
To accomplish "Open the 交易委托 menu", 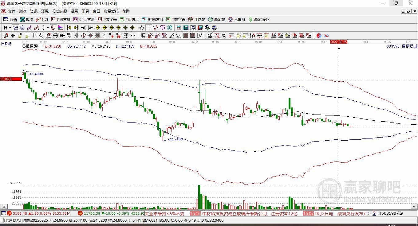I will (x=111, y=11).
